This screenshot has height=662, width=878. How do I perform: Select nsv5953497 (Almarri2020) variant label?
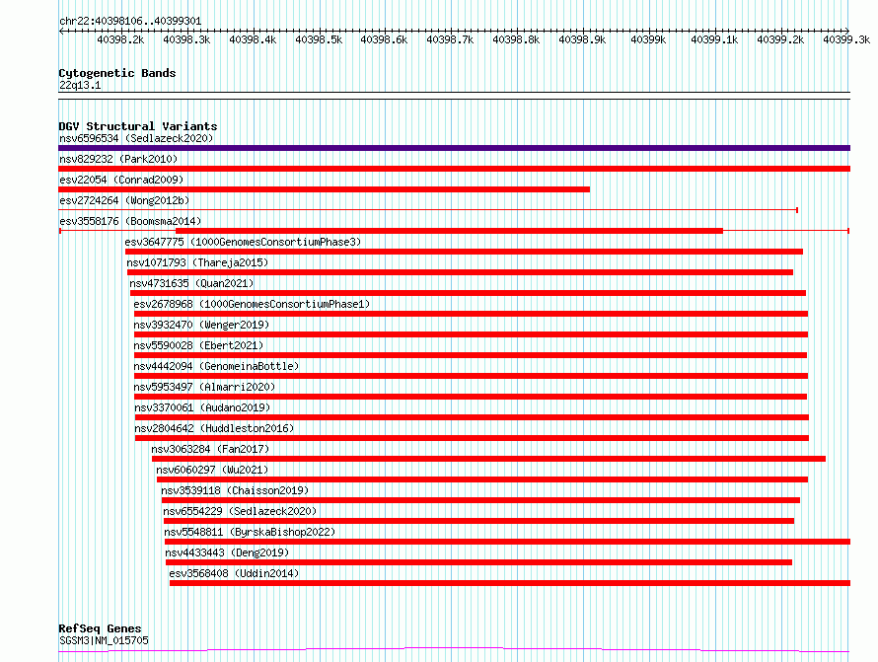[204, 387]
